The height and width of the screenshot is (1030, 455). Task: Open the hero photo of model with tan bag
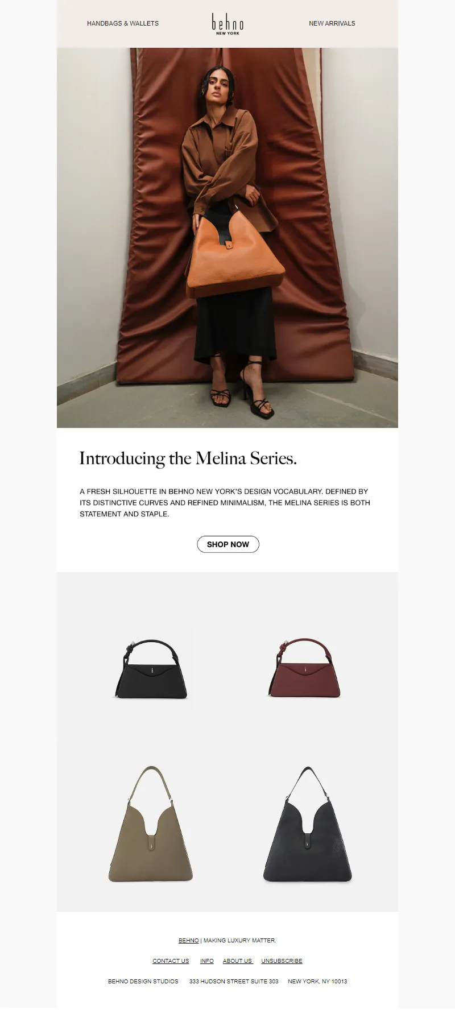click(227, 238)
